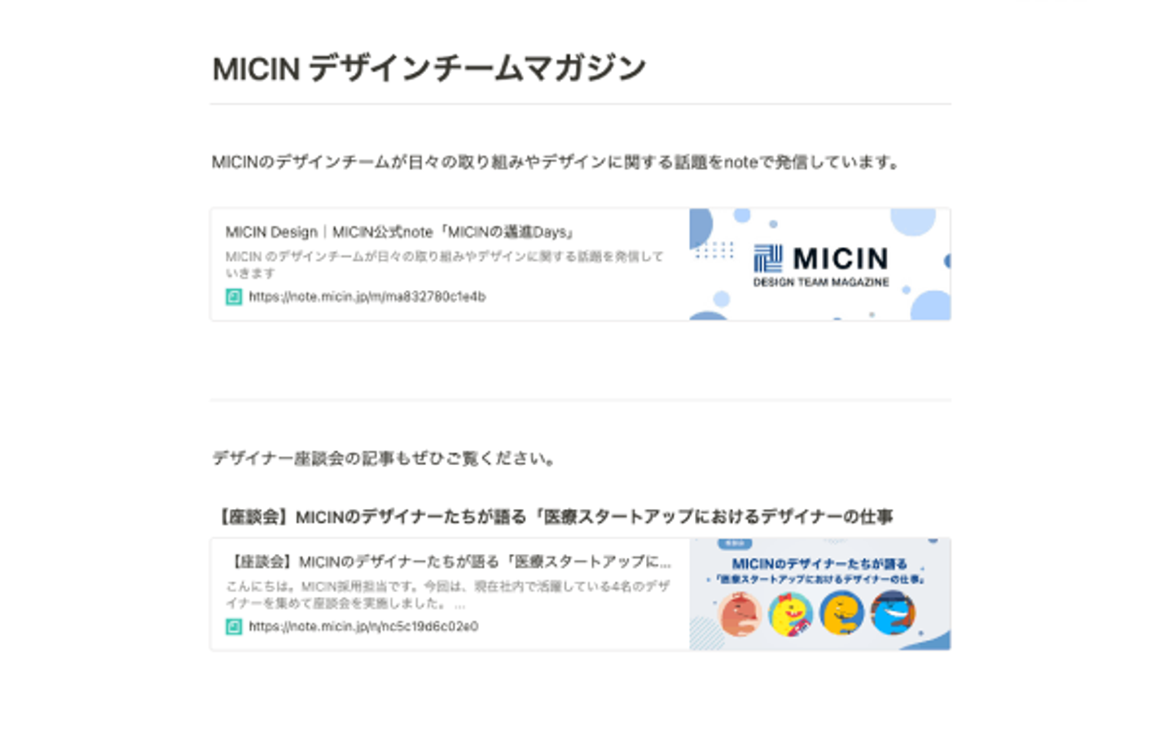Click the bookmark title starting with 【座談会】 in the card

448,562
